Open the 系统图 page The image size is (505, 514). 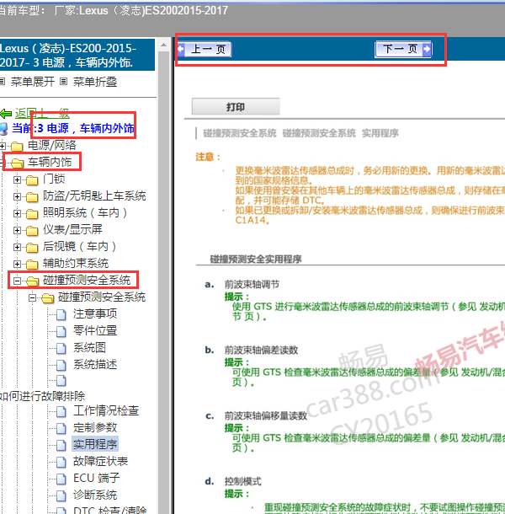pyautogui.click(x=89, y=347)
